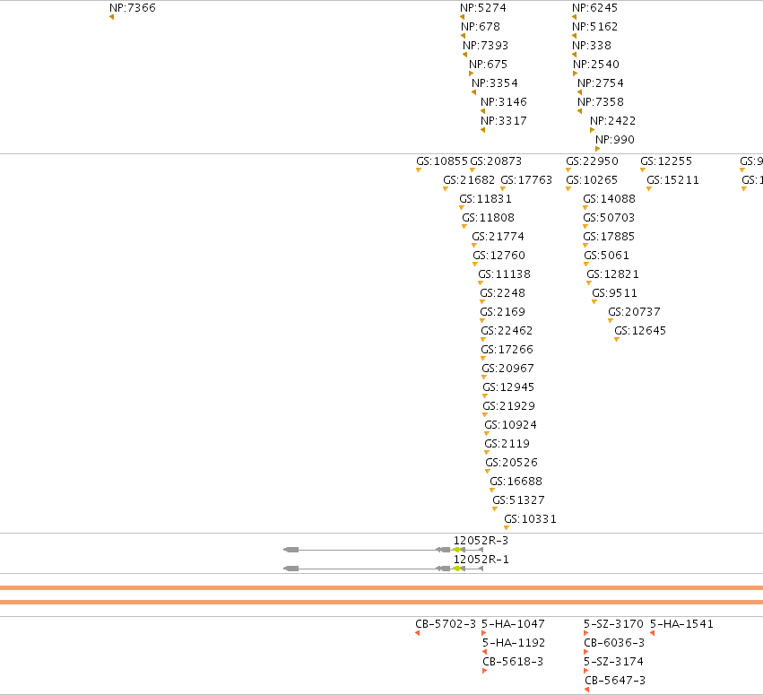Select the GS:21774 insertion label
The image size is (763, 695).
(x=498, y=237)
